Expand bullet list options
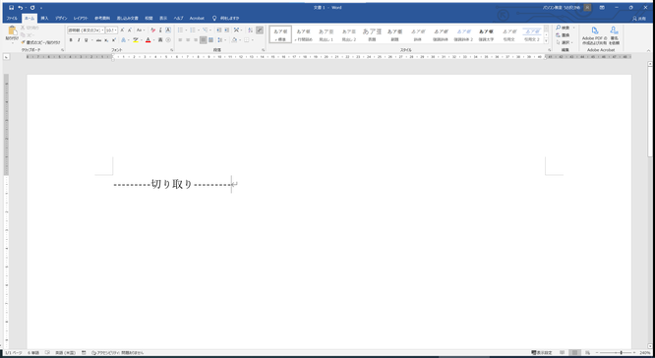Screen dimensions: 655x358 click(x=186, y=30)
